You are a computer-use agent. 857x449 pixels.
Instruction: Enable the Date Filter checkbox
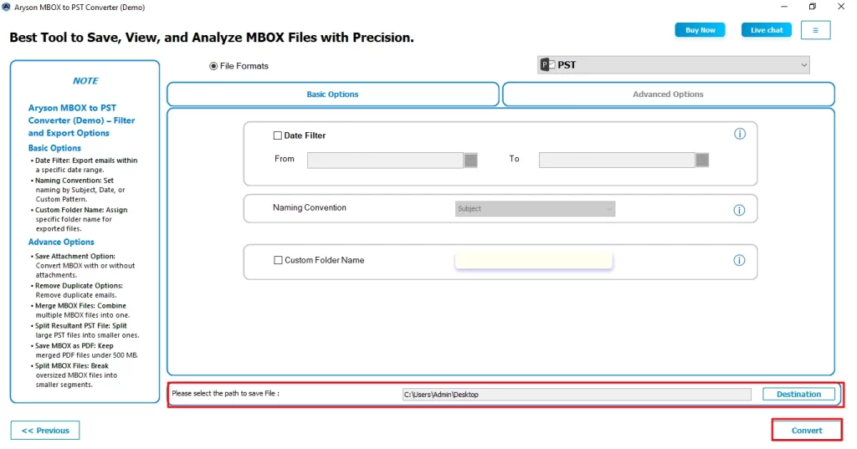[x=278, y=135]
